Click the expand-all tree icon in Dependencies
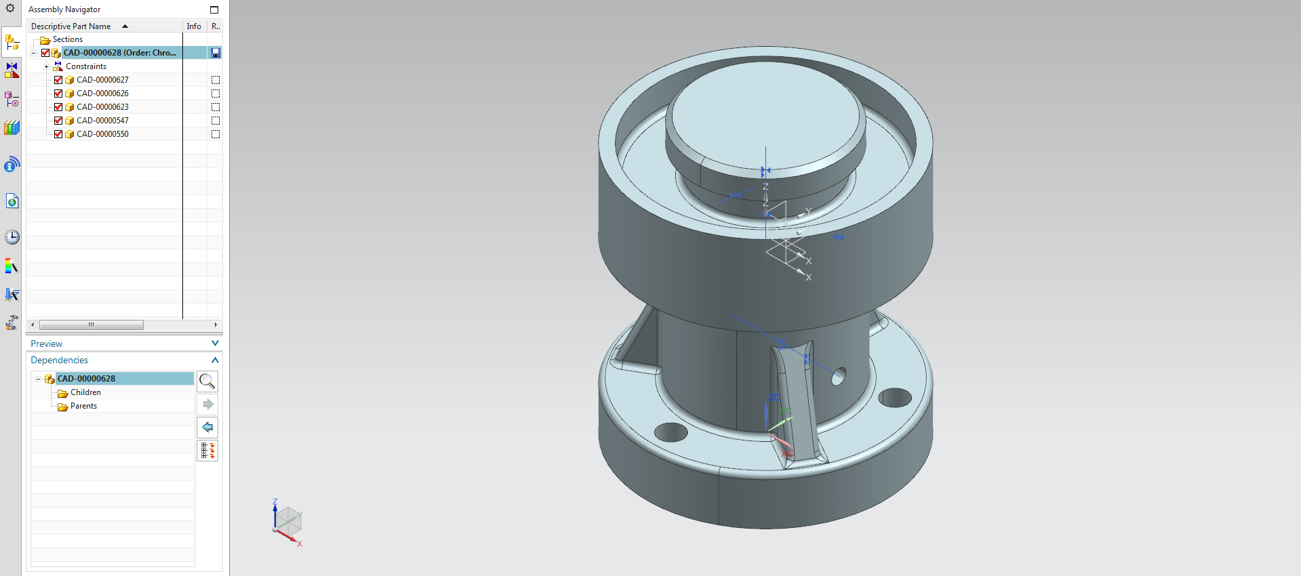 click(207, 451)
